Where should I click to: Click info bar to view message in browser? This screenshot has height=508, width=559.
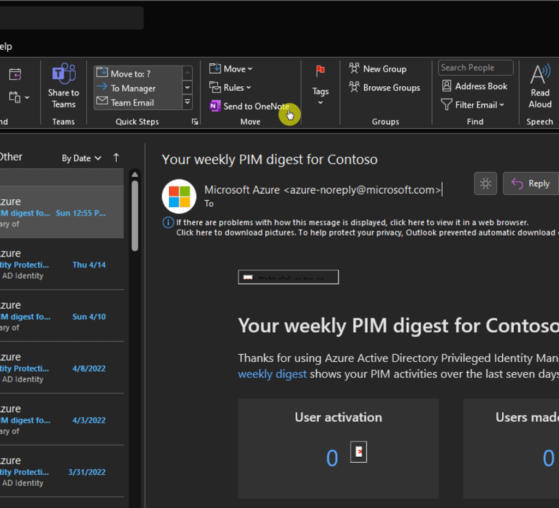352,222
